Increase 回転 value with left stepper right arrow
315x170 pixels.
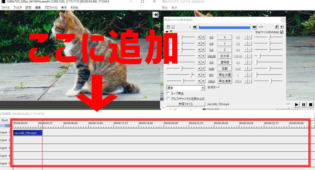pyautogui.click(x=203, y=69)
